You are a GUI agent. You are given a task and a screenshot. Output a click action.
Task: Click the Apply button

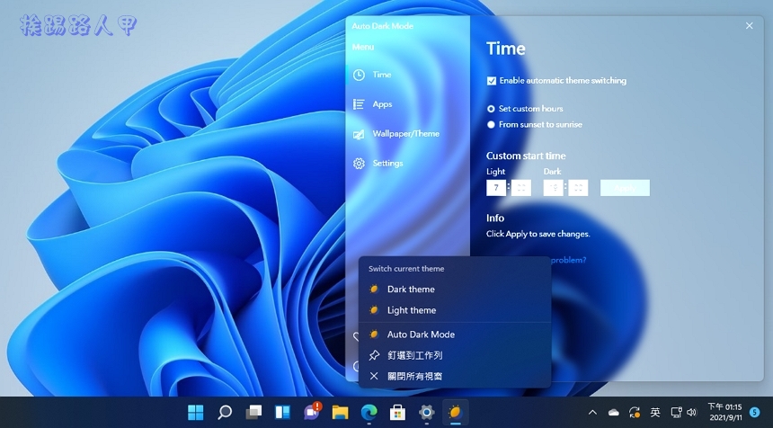coord(625,188)
